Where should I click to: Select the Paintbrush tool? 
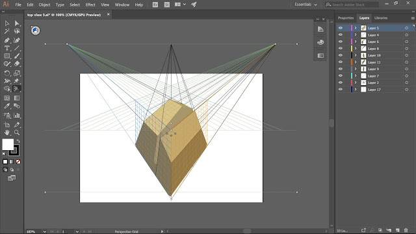[x=17, y=56]
